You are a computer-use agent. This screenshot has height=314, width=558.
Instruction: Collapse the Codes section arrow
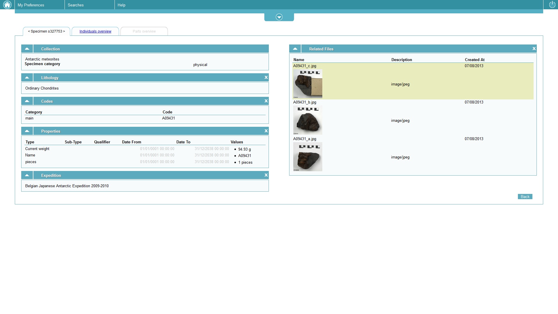[x=27, y=101]
